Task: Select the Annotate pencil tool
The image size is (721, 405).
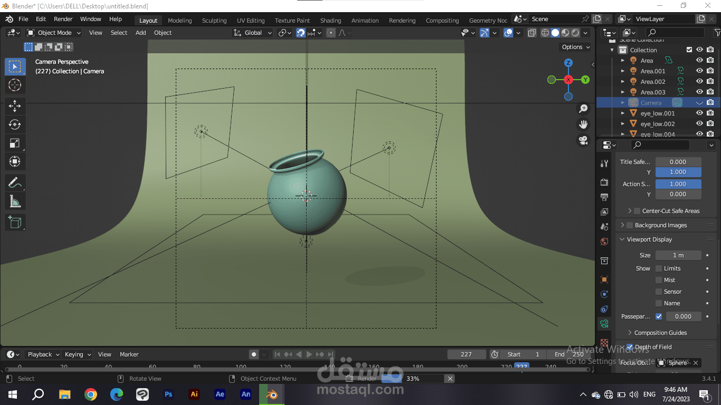Action: click(x=15, y=183)
